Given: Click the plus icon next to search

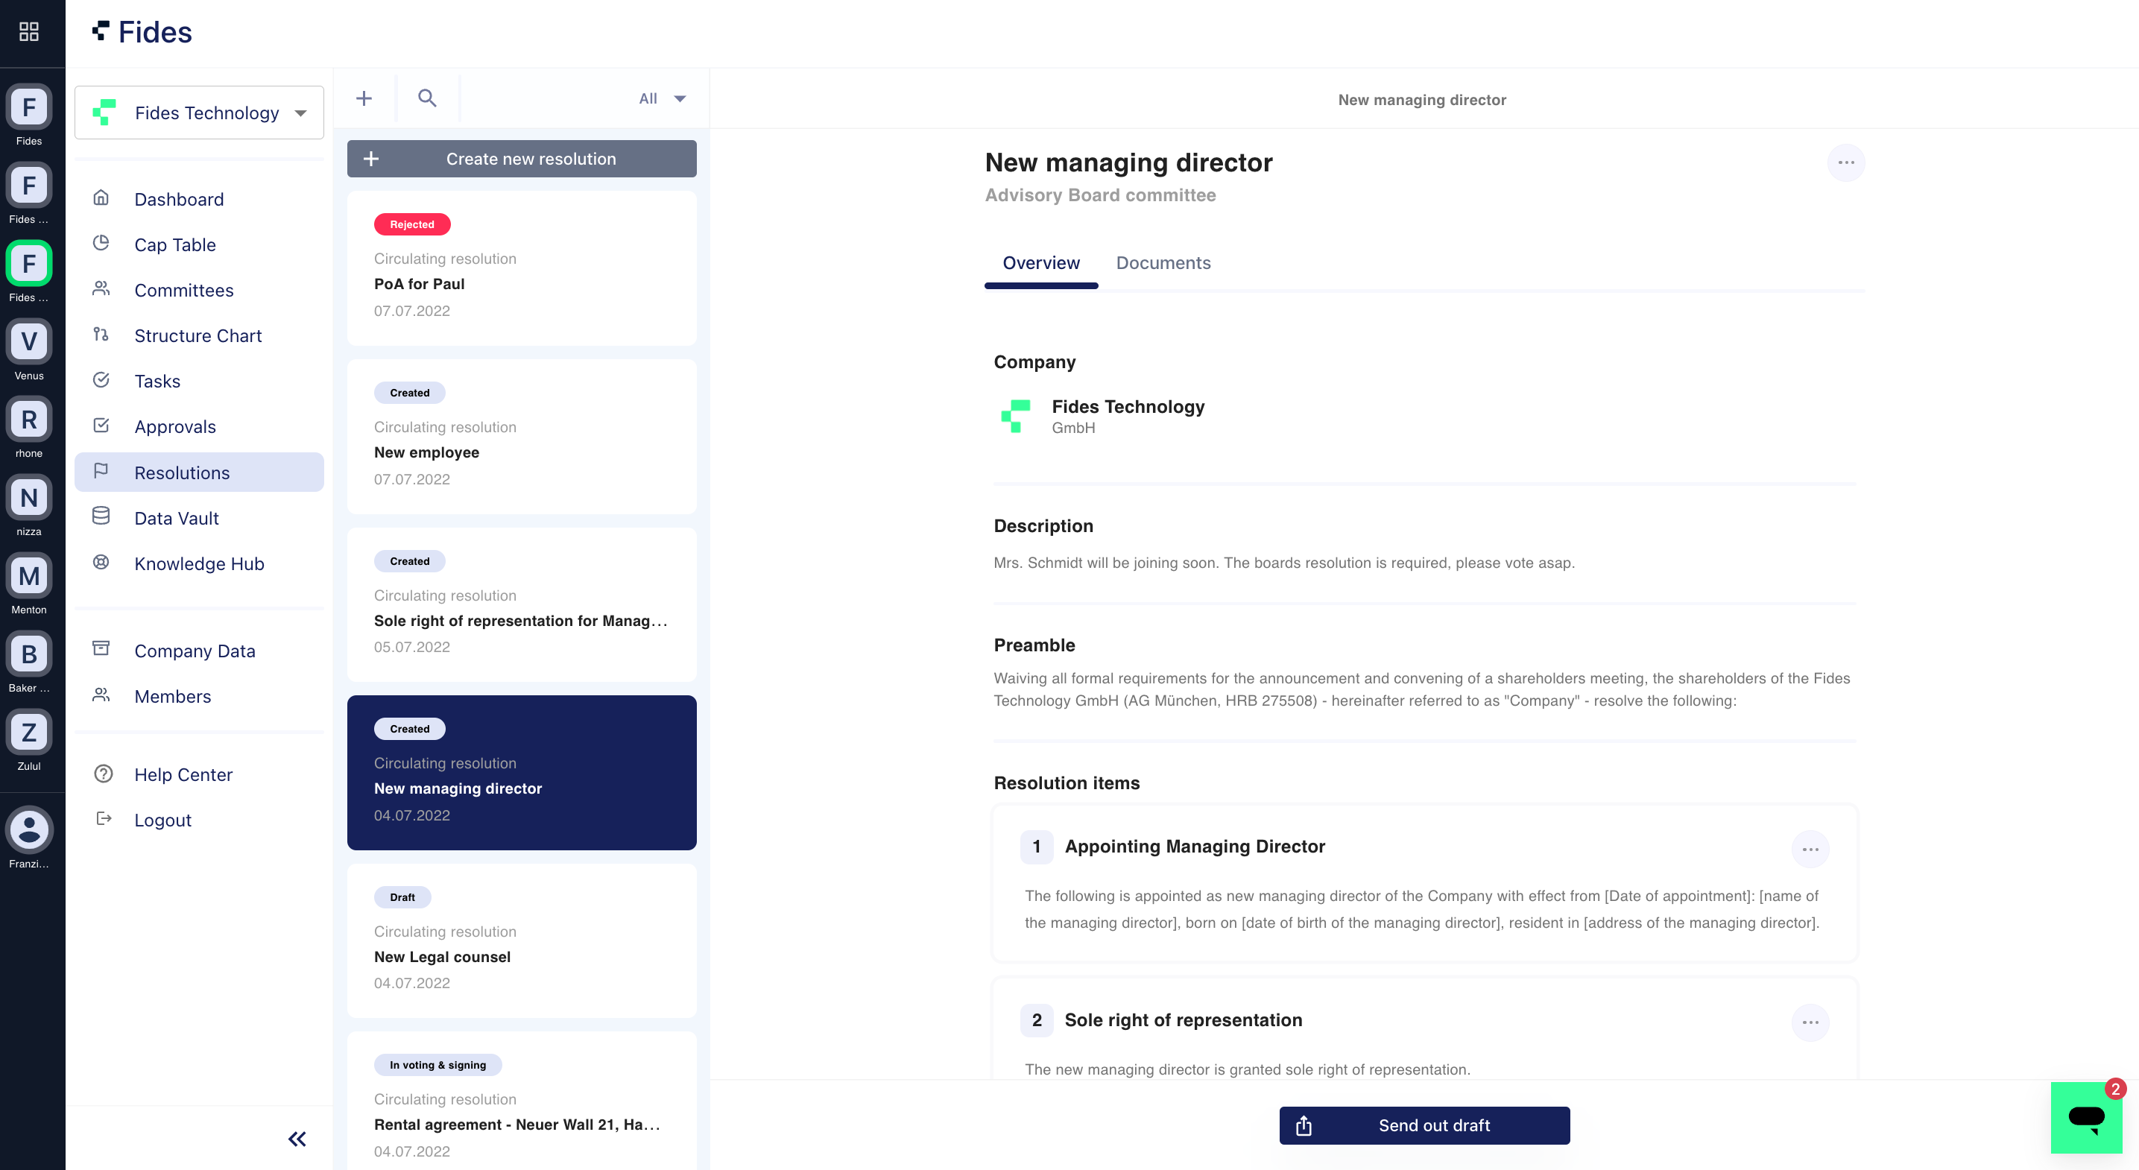Looking at the screenshot, I should tap(364, 98).
